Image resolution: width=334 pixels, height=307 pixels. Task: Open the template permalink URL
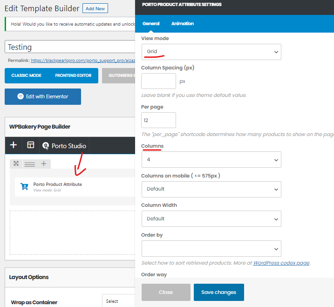coord(83,61)
